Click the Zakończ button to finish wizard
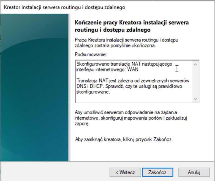Image resolution: width=215 pixels, height=181 pixels. click(x=158, y=172)
